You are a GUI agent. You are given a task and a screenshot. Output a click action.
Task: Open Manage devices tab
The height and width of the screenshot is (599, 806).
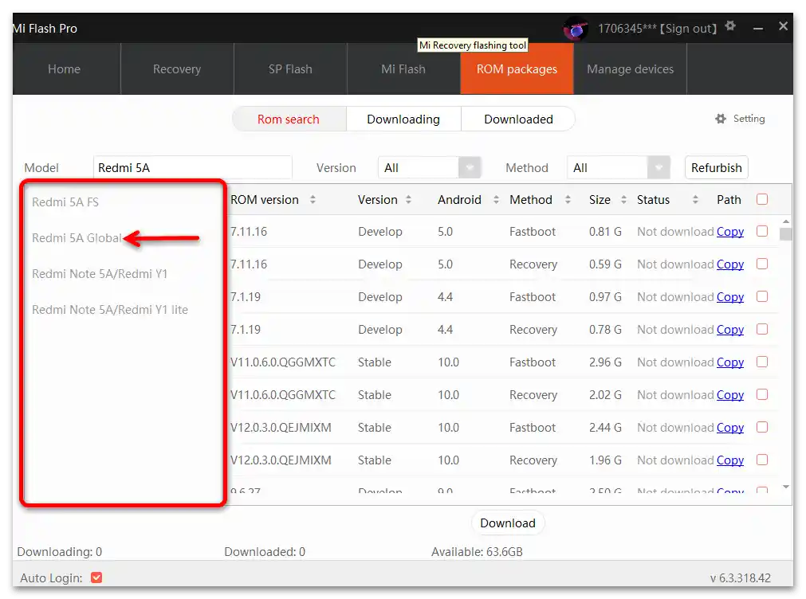[x=630, y=69]
